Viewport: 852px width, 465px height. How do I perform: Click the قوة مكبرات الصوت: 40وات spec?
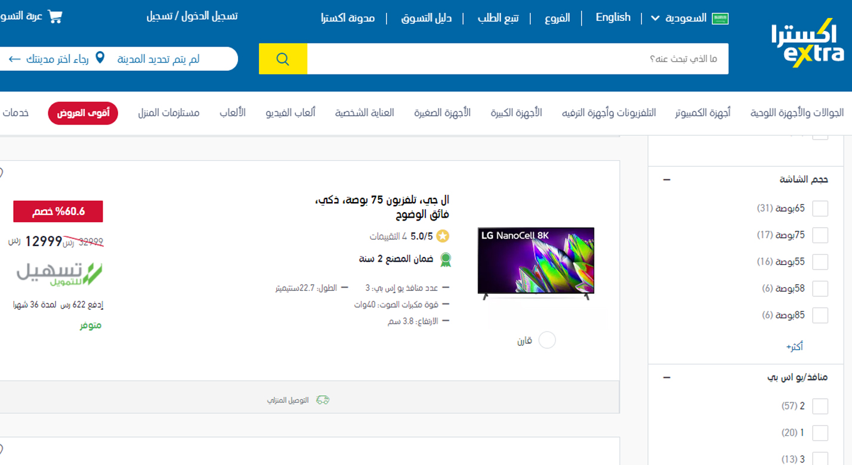click(396, 305)
